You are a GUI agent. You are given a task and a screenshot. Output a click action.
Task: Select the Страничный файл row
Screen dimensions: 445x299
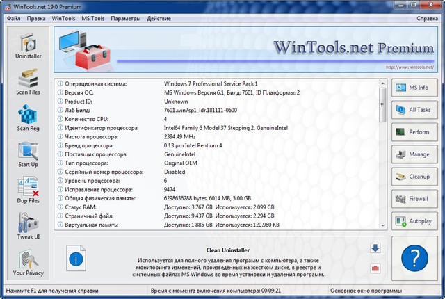pos(216,216)
